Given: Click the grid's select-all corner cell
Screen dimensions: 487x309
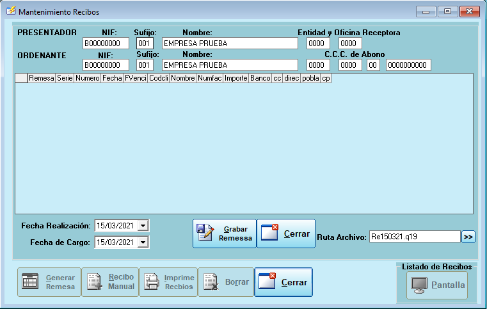Looking at the screenshot, I should pyautogui.click(x=21, y=78).
